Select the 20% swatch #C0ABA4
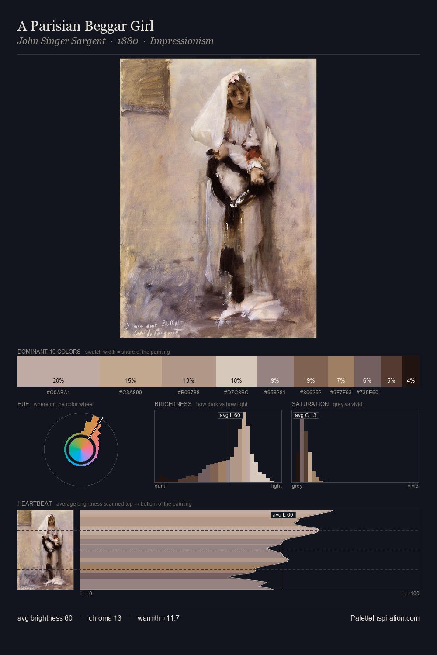The image size is (437, 655). point(59,372)
